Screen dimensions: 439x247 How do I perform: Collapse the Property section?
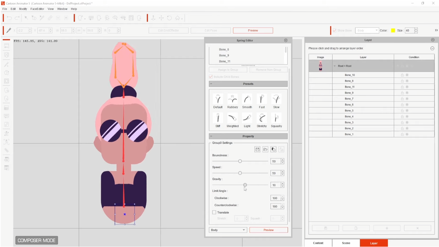(x=211, y=136)
